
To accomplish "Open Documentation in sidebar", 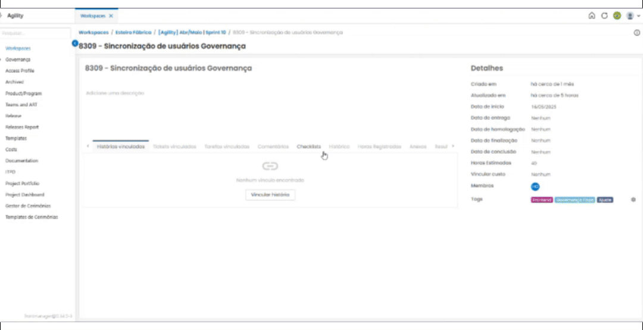I will pos(22,161).
